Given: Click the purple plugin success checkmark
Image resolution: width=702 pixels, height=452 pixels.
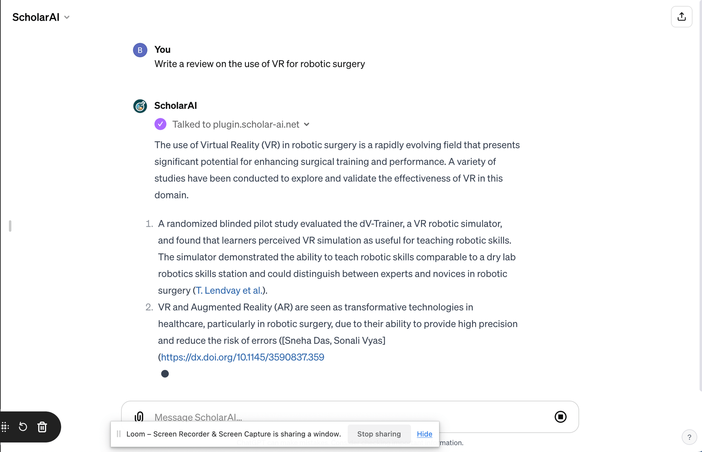Looking at the screenshot, I should [160, 124].
